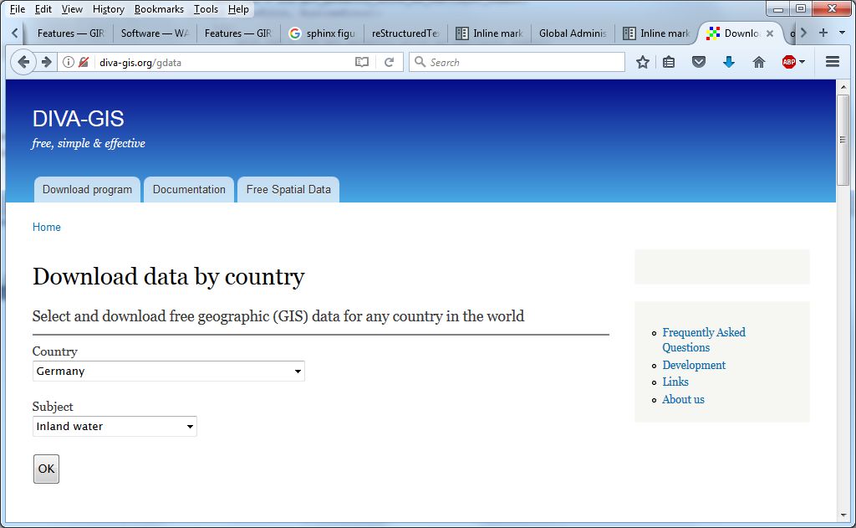Follow the Home breadcrumb link
This screenshot has height=528, width=856.
[47, 227]
